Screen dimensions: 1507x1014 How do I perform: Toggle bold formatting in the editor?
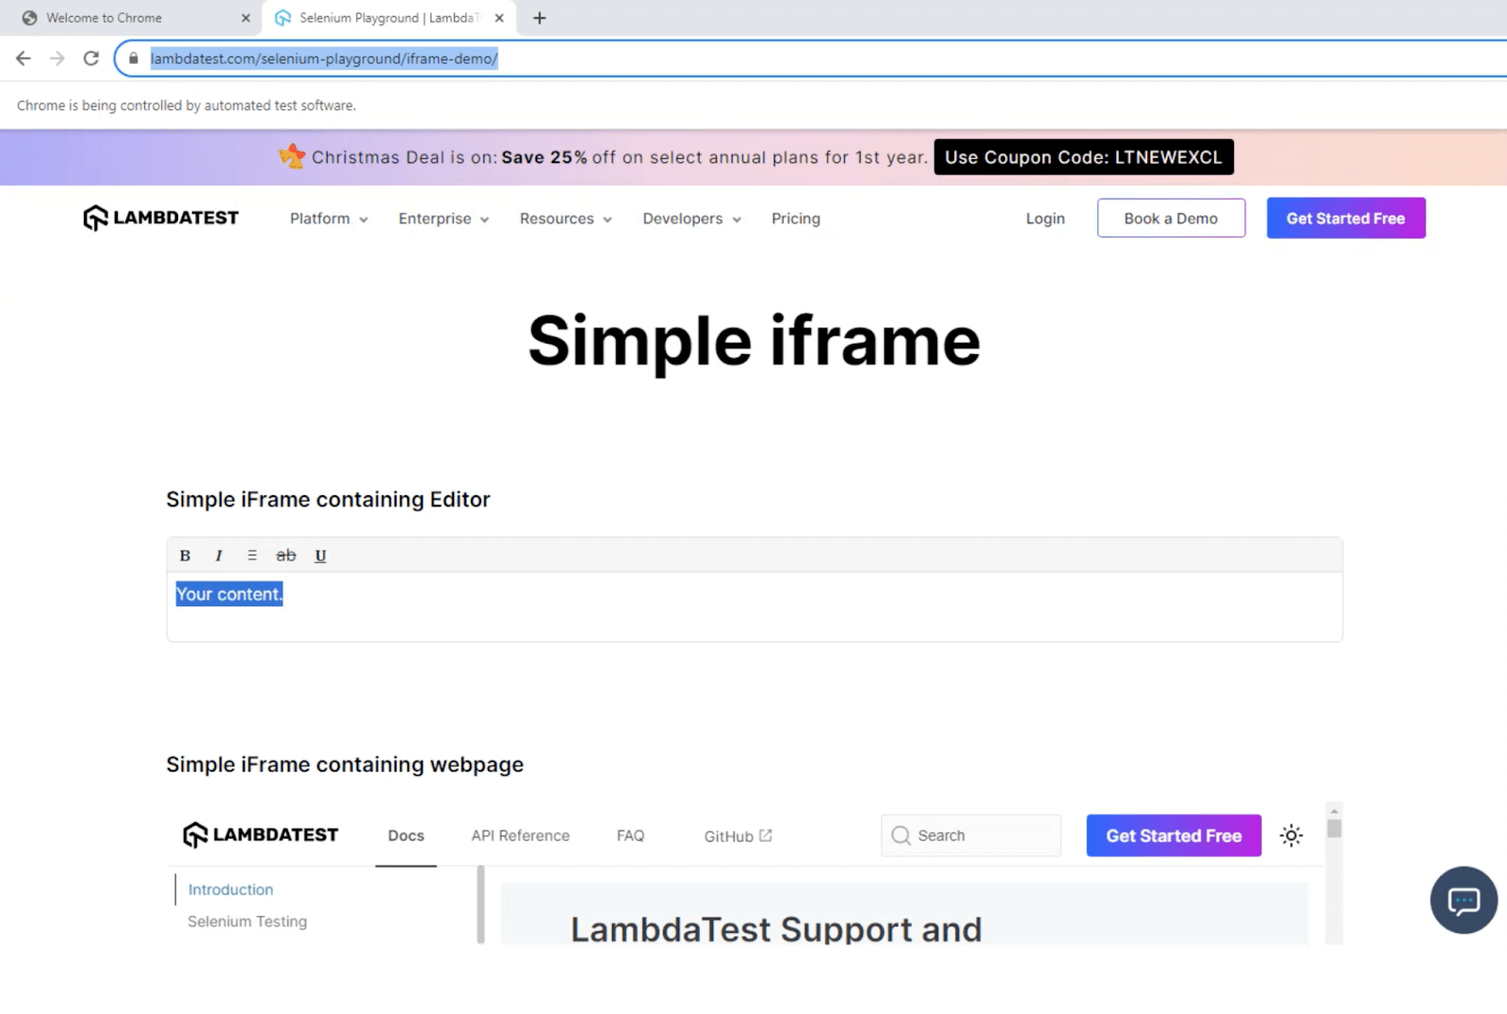(185, 555)
